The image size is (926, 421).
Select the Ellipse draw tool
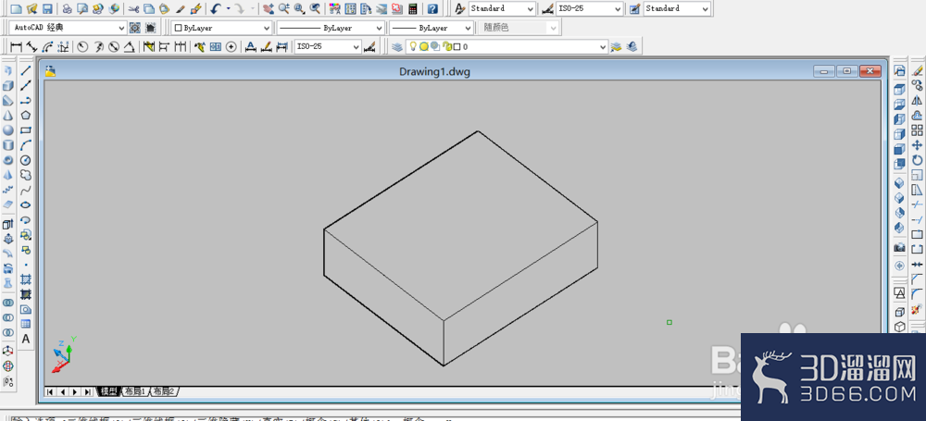[26, 204]
